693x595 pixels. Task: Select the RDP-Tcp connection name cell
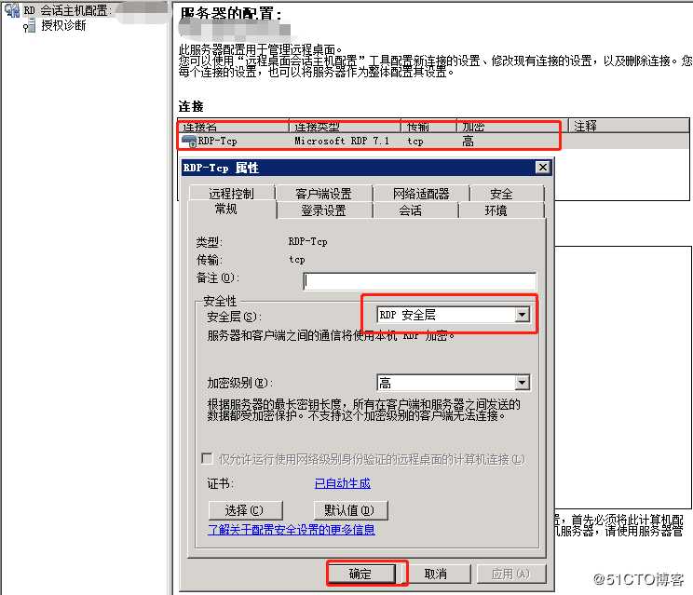coord(217,142)
